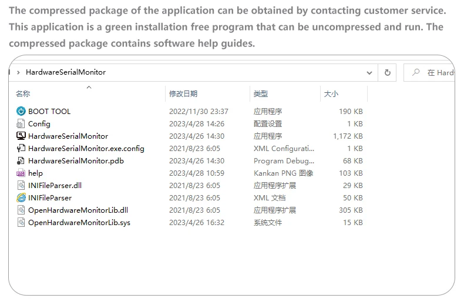
Task: Collapse the sort arrow above name column
Action: 89,87
